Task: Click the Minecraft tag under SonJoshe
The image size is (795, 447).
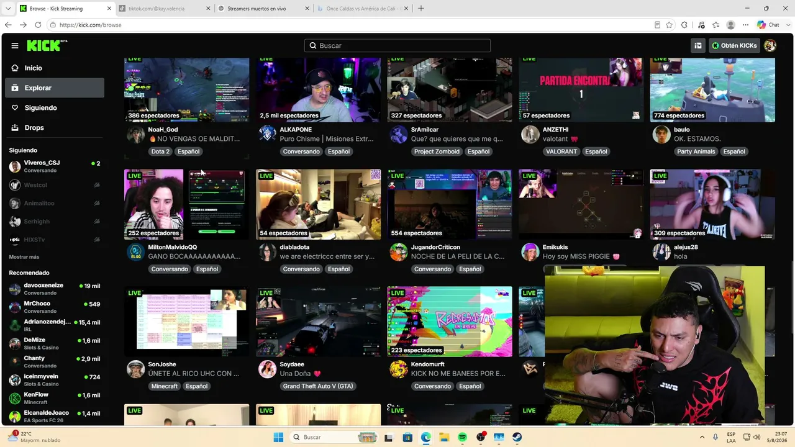Action: 165,386
